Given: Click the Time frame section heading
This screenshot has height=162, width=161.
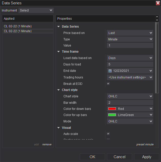Looking at the screenshot, I should coord(70,52).
